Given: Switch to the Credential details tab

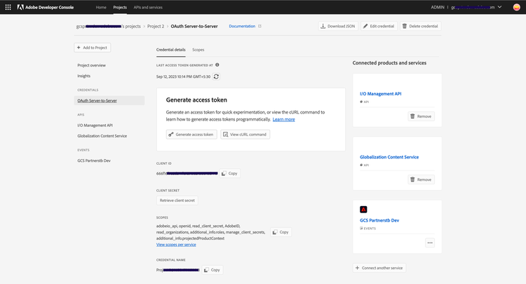Looking at the screenshot, I should [170, 50].
